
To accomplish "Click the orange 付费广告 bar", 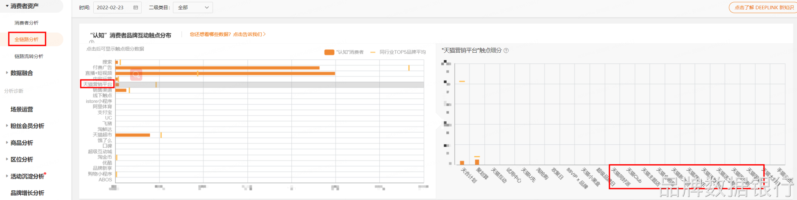I will click(x=217, y=68).
